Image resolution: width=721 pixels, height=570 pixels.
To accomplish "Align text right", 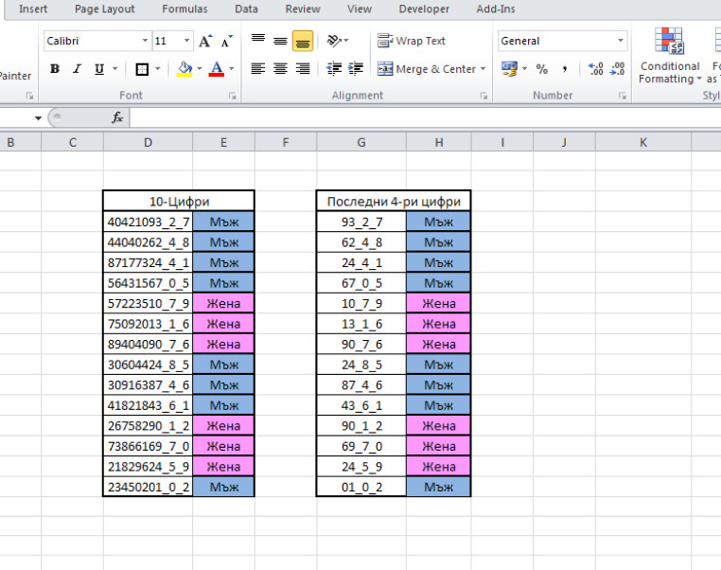I will point(303,69).
